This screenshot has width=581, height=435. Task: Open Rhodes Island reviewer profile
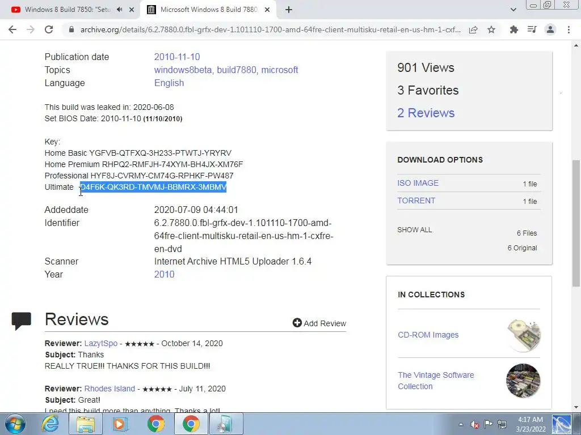(110, 389)
